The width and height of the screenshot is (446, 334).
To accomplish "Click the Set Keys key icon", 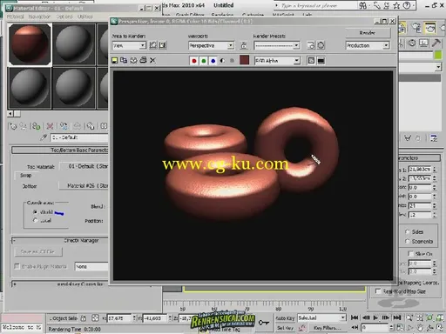I will pos(264,323).
